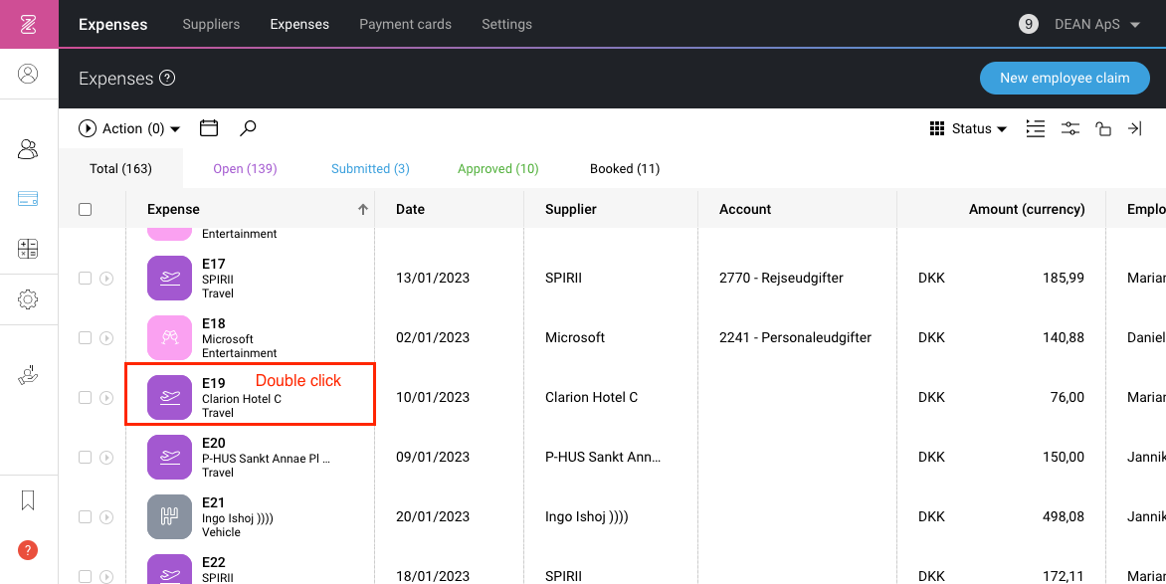Open the calendar date filter icon
This screenshot has width=1166, height=584.
point(209,128)
